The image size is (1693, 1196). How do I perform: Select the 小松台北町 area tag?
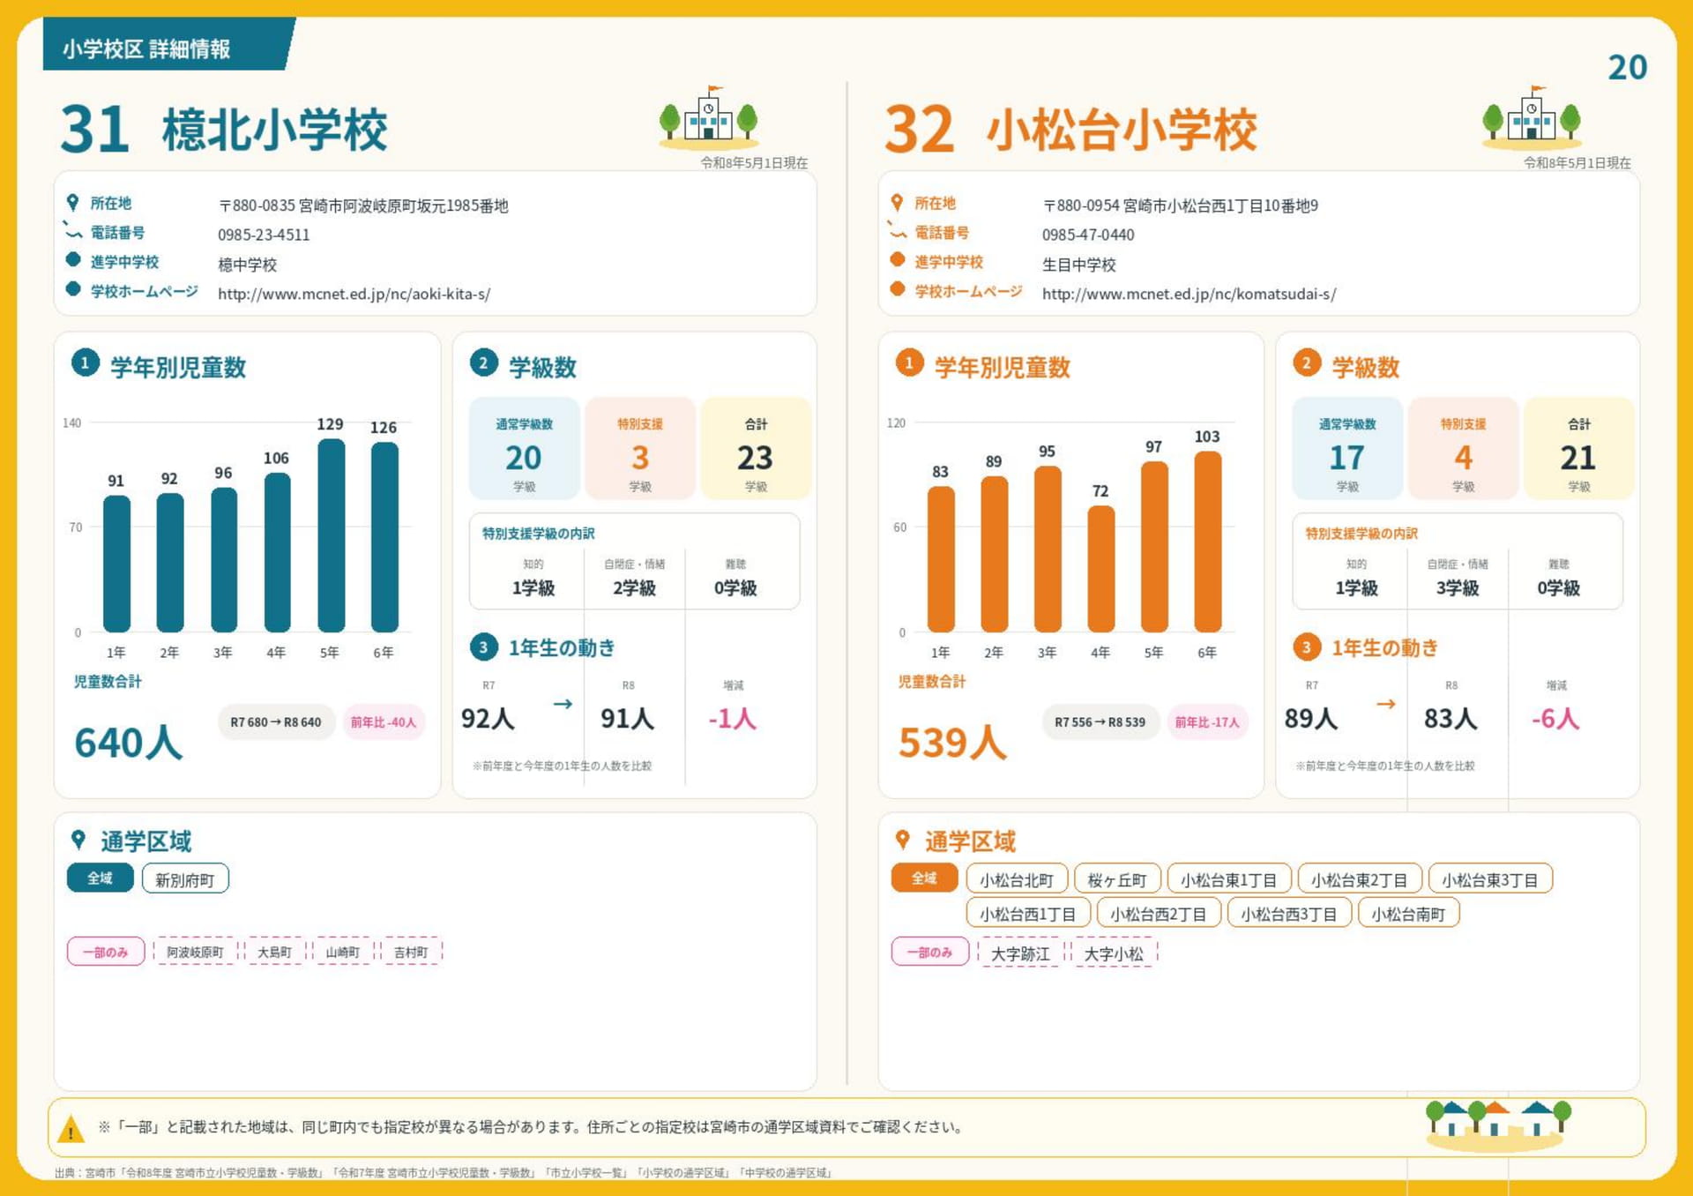pyautogui.click(x=1017, y=879)
